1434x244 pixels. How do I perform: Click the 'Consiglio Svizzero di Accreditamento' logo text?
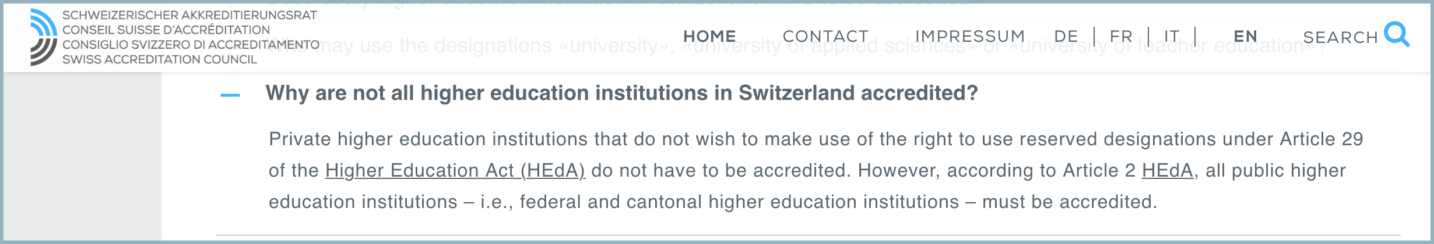pos(191,45)
